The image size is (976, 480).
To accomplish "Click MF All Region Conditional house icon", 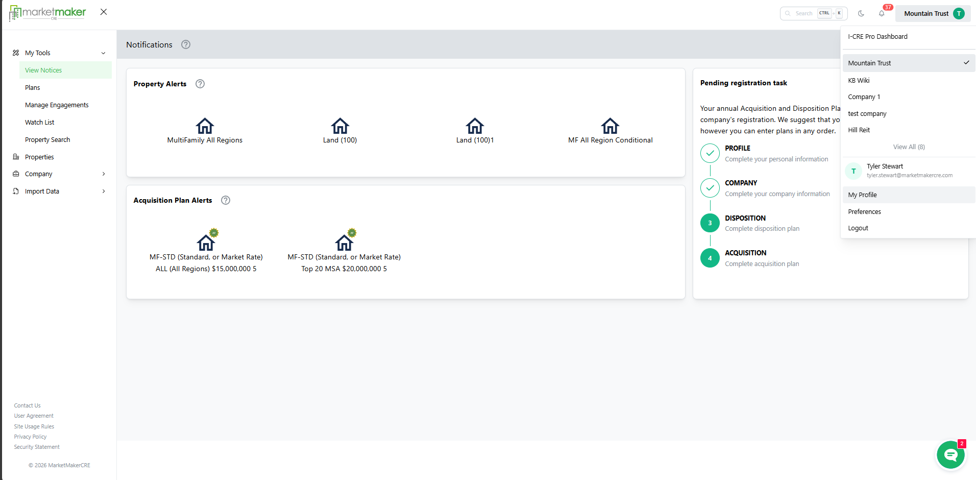I will click(x=610, y=126).
